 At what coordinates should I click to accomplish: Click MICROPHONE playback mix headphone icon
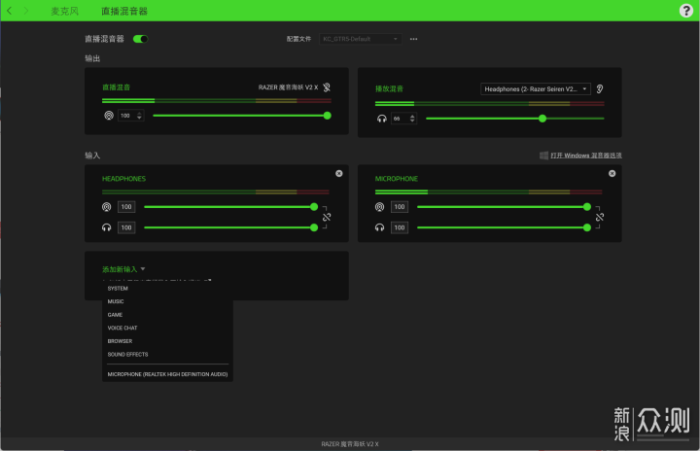coord(379,227)
